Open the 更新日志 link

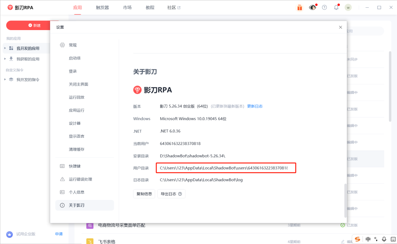[255, 106]
